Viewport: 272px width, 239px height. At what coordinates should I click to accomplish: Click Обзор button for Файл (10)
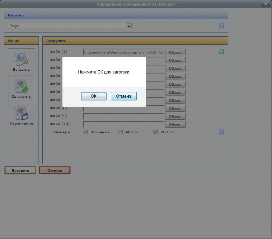point(175,125)
